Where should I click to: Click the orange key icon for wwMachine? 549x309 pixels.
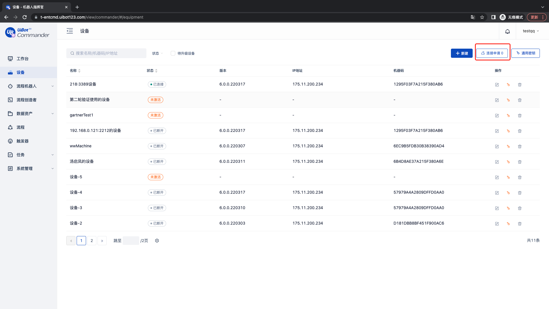pos(508,146)
